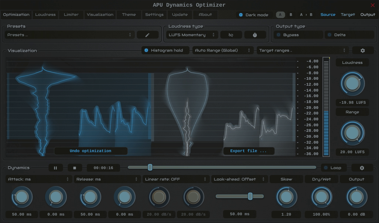Switch to the Visualization tab
Image resolution: width=379 pixels, height=223 pixels.
100,15
